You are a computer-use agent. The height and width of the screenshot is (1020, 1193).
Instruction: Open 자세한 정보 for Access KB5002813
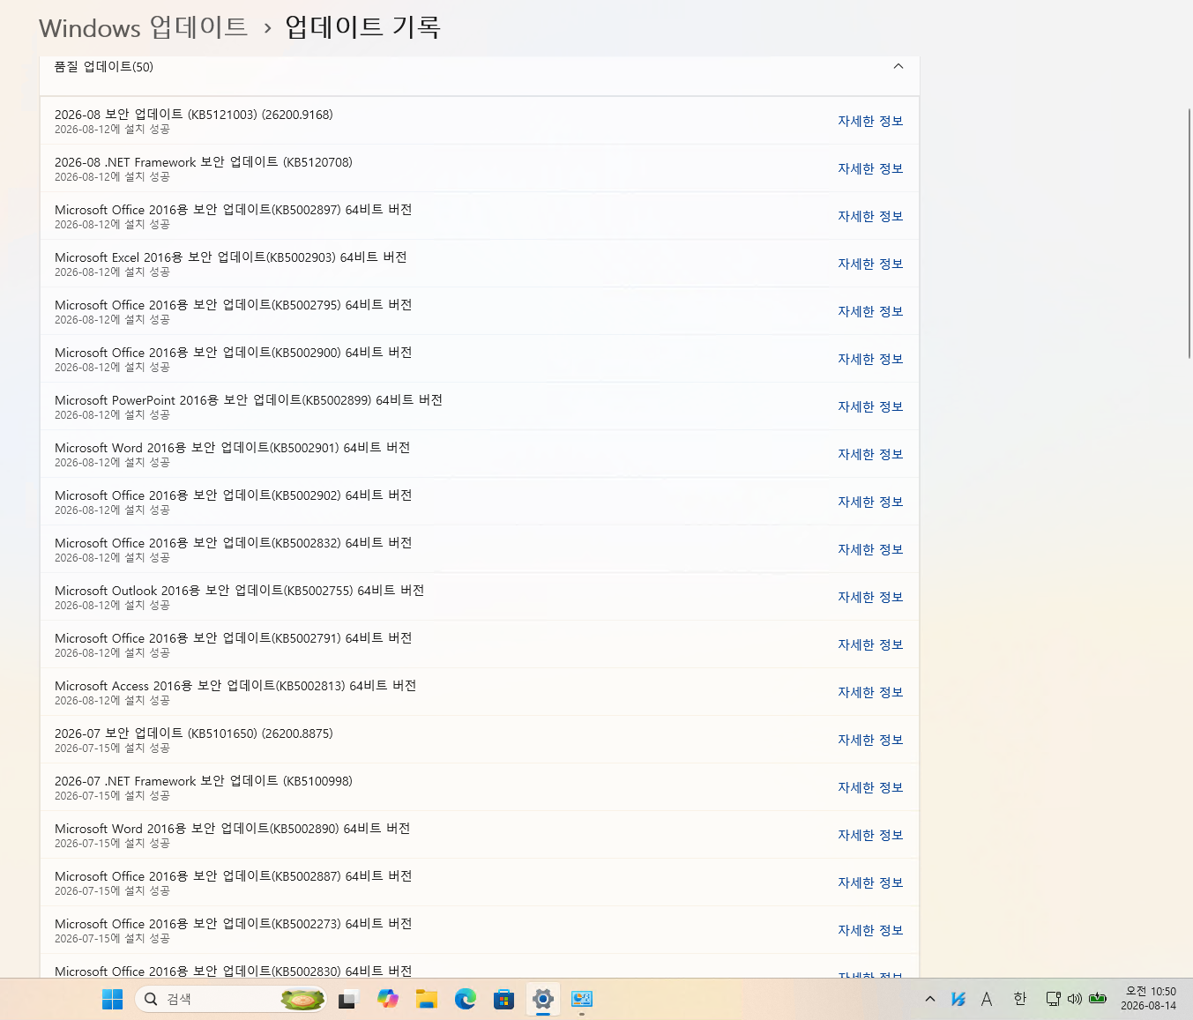tap(870, 692)
